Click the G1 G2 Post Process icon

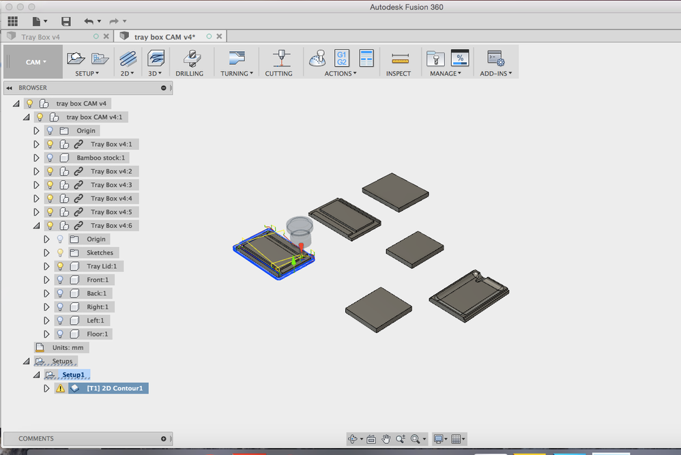(342, 58)
